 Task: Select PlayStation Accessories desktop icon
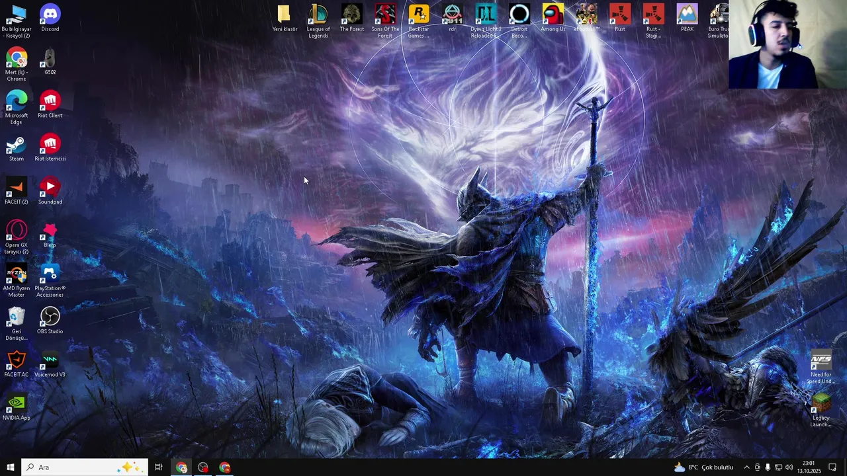[x=50, y=280]
